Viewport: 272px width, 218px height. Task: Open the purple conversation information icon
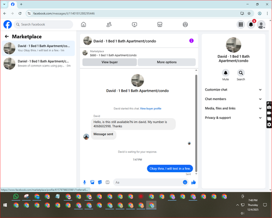point(191,41)
